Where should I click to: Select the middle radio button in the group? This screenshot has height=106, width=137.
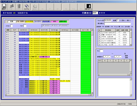click(x=53, y=26)
